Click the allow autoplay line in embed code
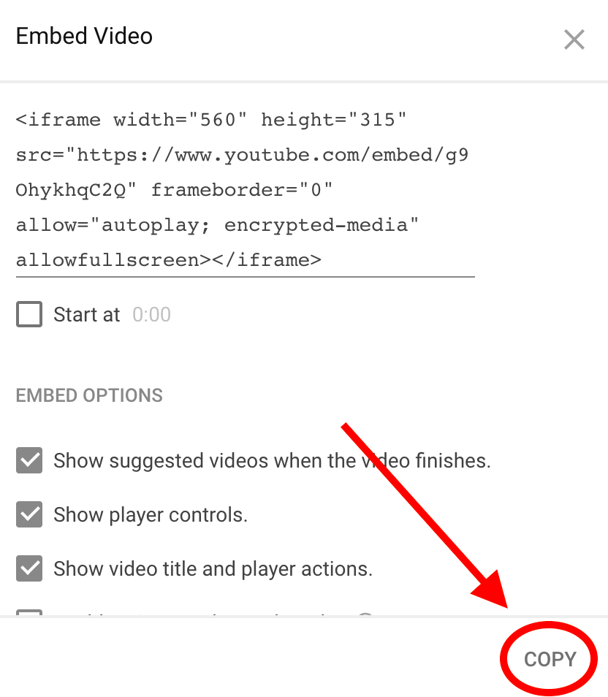 tap(217, 225)
